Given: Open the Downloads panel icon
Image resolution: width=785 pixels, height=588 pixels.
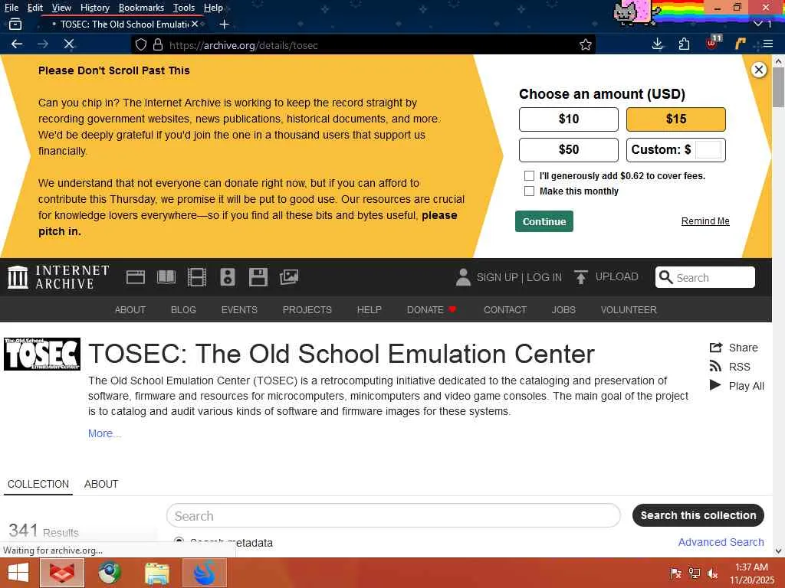Looking at the screenshot, I should (657, 44).
